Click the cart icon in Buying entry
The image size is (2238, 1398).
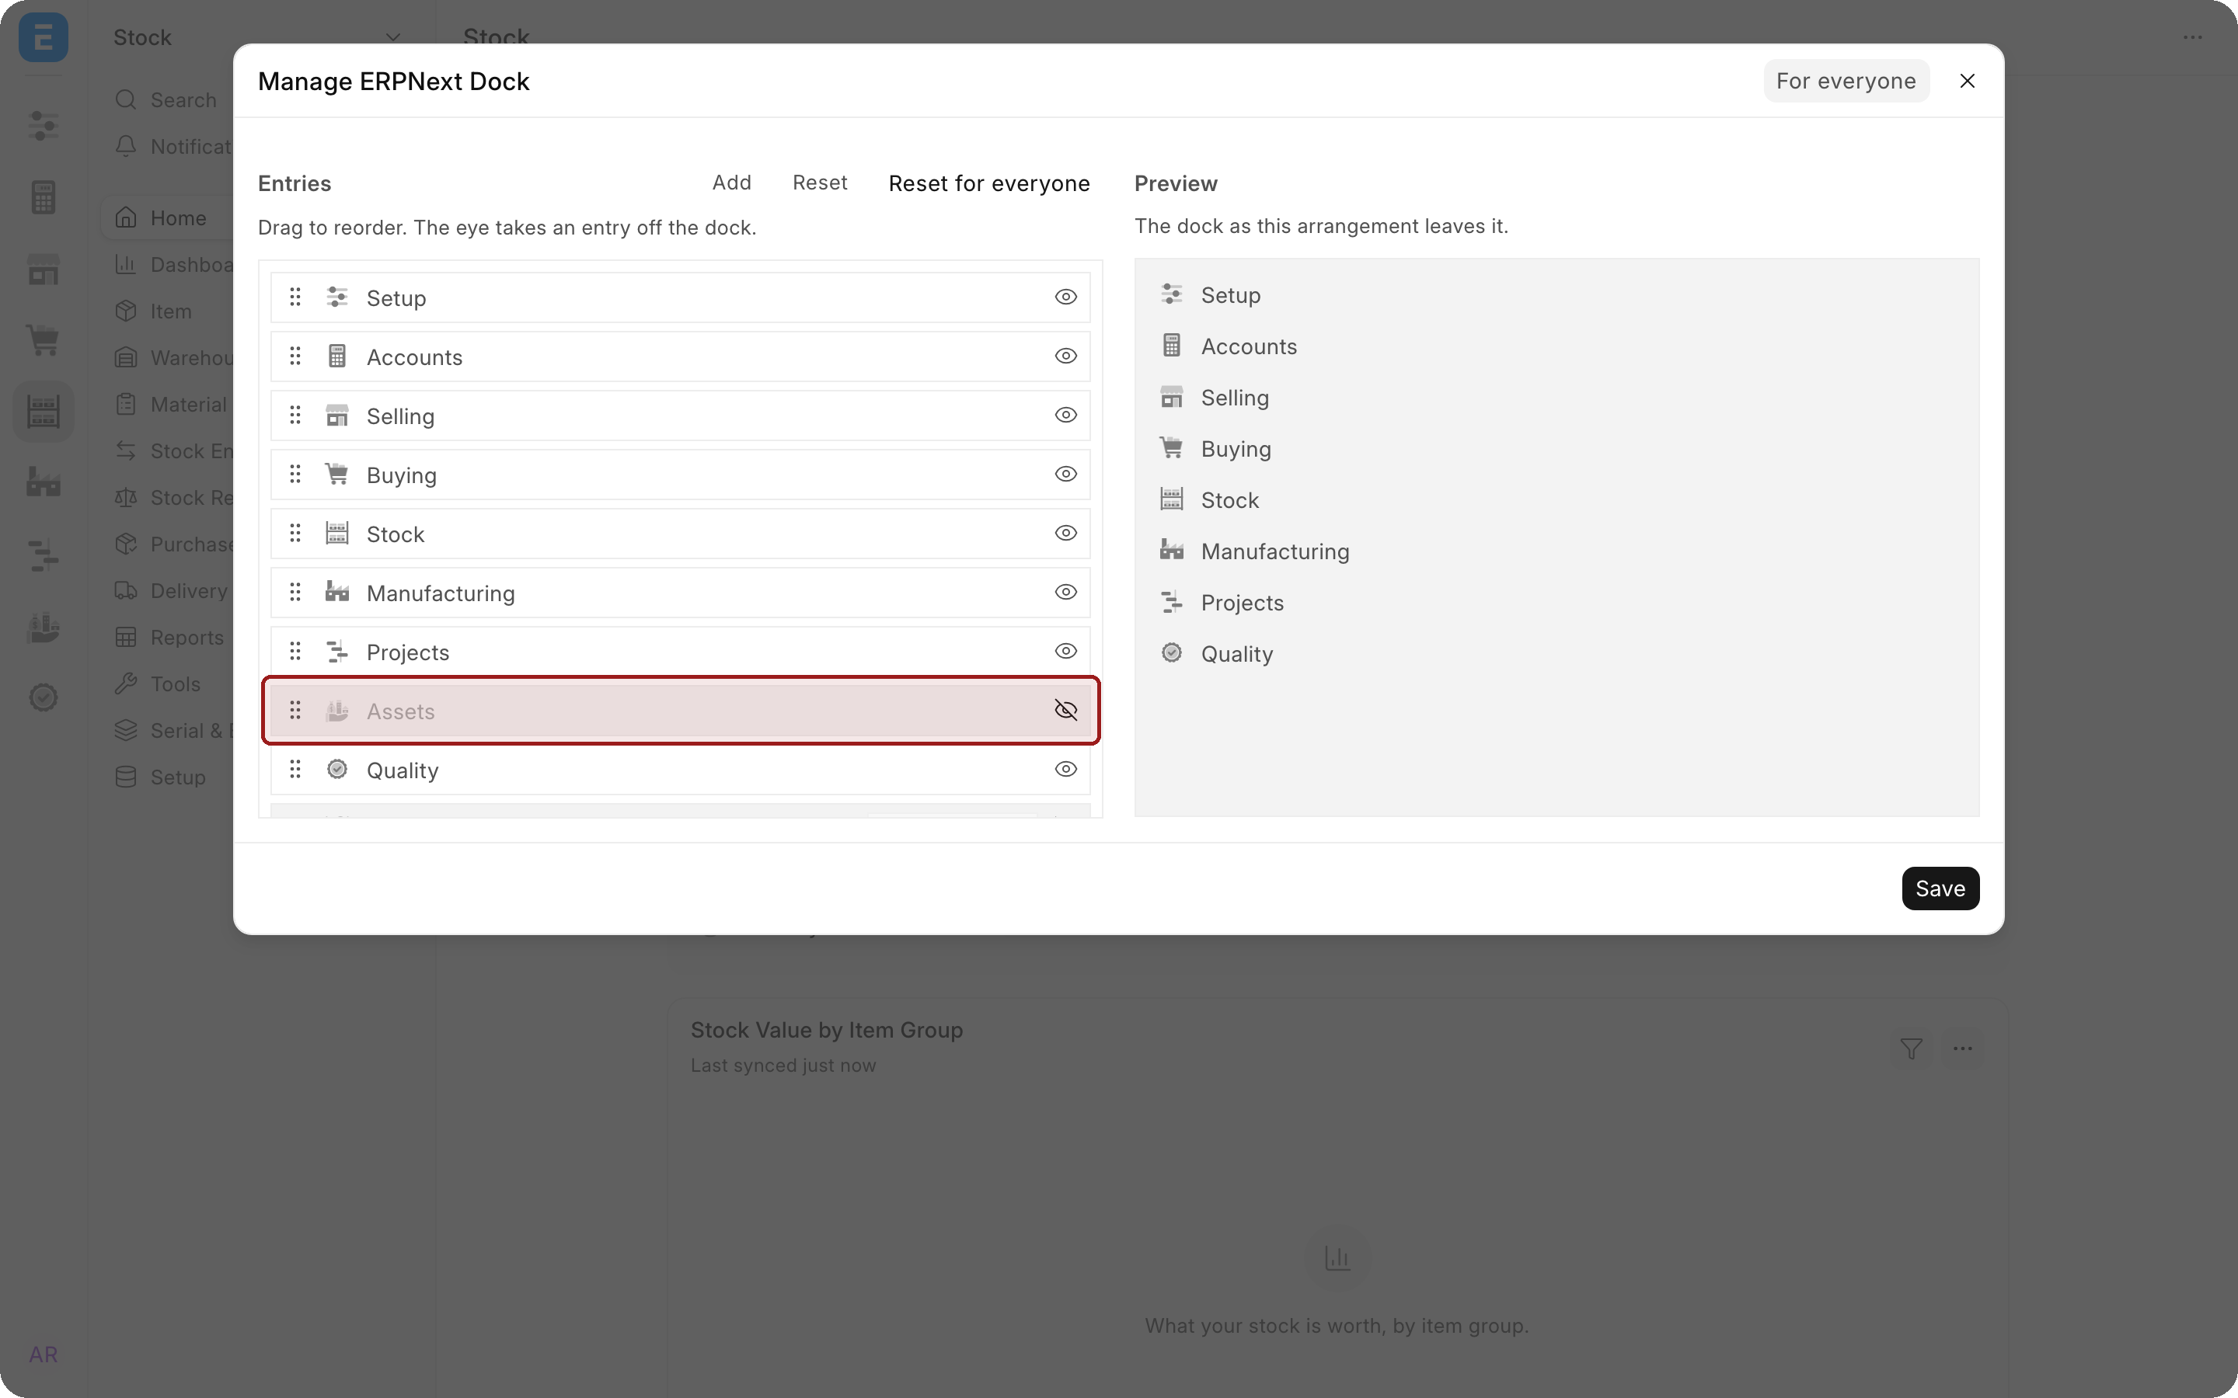coord(336,475)
